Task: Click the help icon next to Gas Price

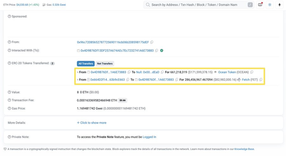Action: [x=9, y=108]
